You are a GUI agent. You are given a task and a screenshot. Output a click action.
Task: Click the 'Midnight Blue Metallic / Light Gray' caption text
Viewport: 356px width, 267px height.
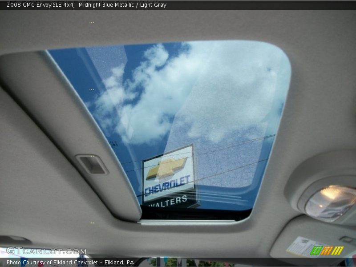[x=123, y=5]
